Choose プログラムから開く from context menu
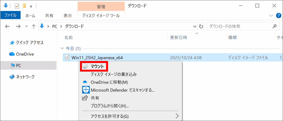This screenshot has width=283, height=121. (x=110, y=106)
